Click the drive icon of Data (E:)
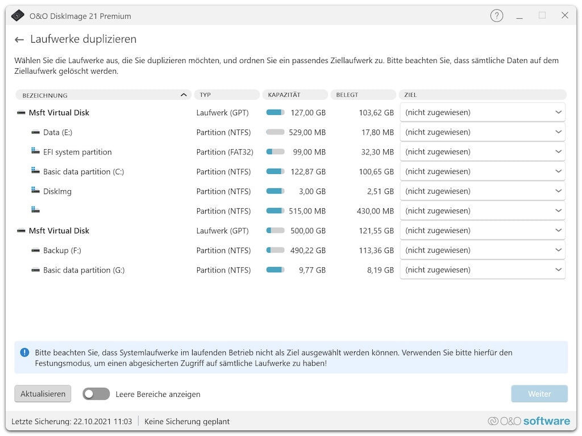 click(x=36, y=132)
